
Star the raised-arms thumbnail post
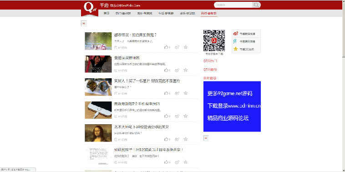pyautogui.click(x=186, y=70)
